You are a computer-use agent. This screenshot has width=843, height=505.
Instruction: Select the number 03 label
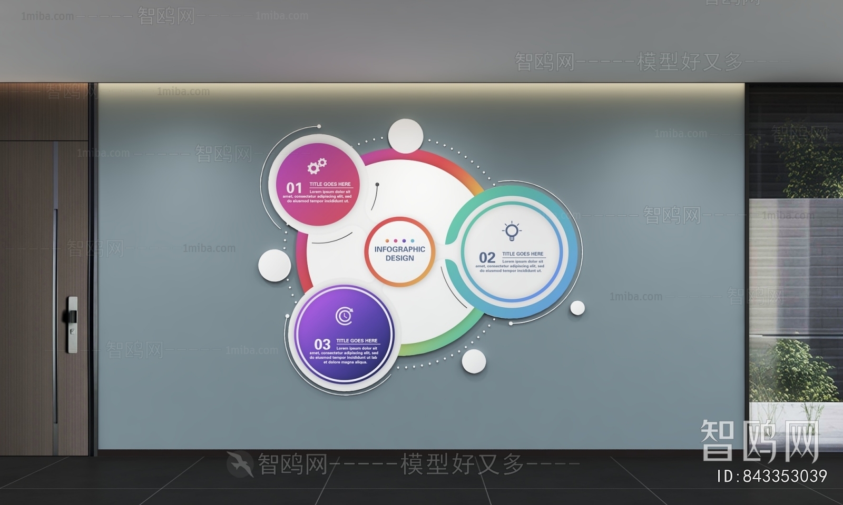pos(322,345)
